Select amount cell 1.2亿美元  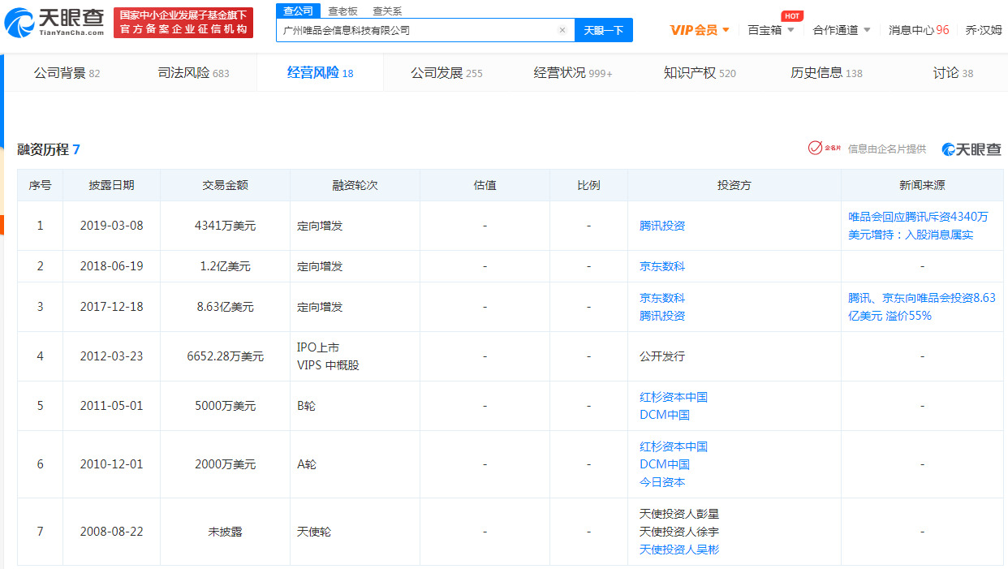tap(226, 266)
